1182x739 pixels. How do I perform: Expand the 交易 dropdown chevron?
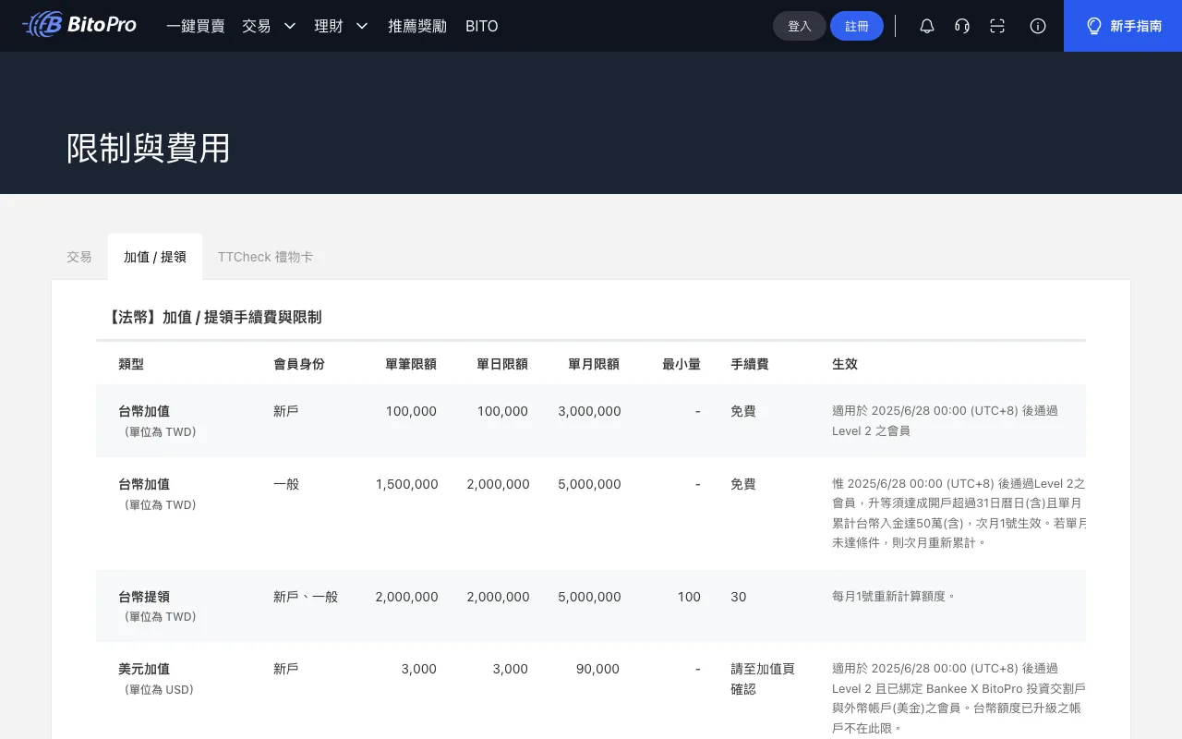tap(290, 26)
